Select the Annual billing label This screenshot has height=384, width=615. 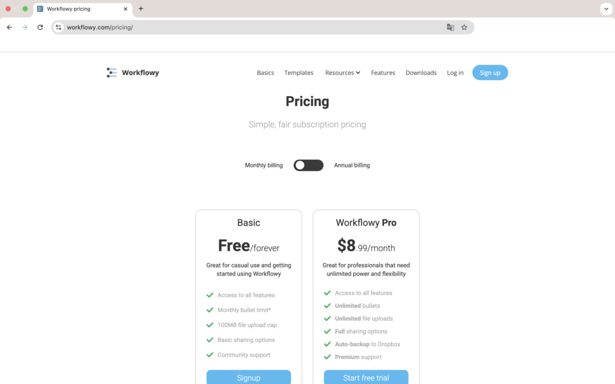[352, 165]
